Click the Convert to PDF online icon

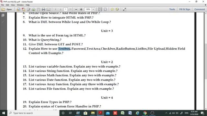(x=18, y=9)
